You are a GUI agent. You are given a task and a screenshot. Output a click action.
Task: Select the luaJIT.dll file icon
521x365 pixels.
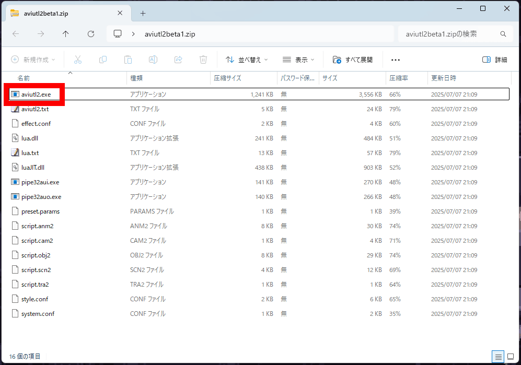(15, 168)
